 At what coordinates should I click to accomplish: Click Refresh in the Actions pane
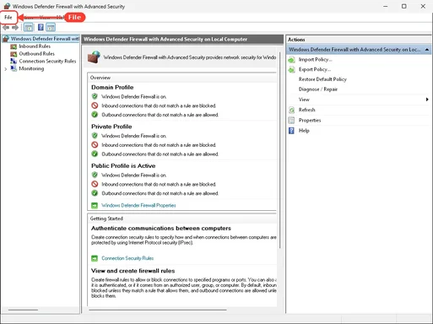point(306,110)
